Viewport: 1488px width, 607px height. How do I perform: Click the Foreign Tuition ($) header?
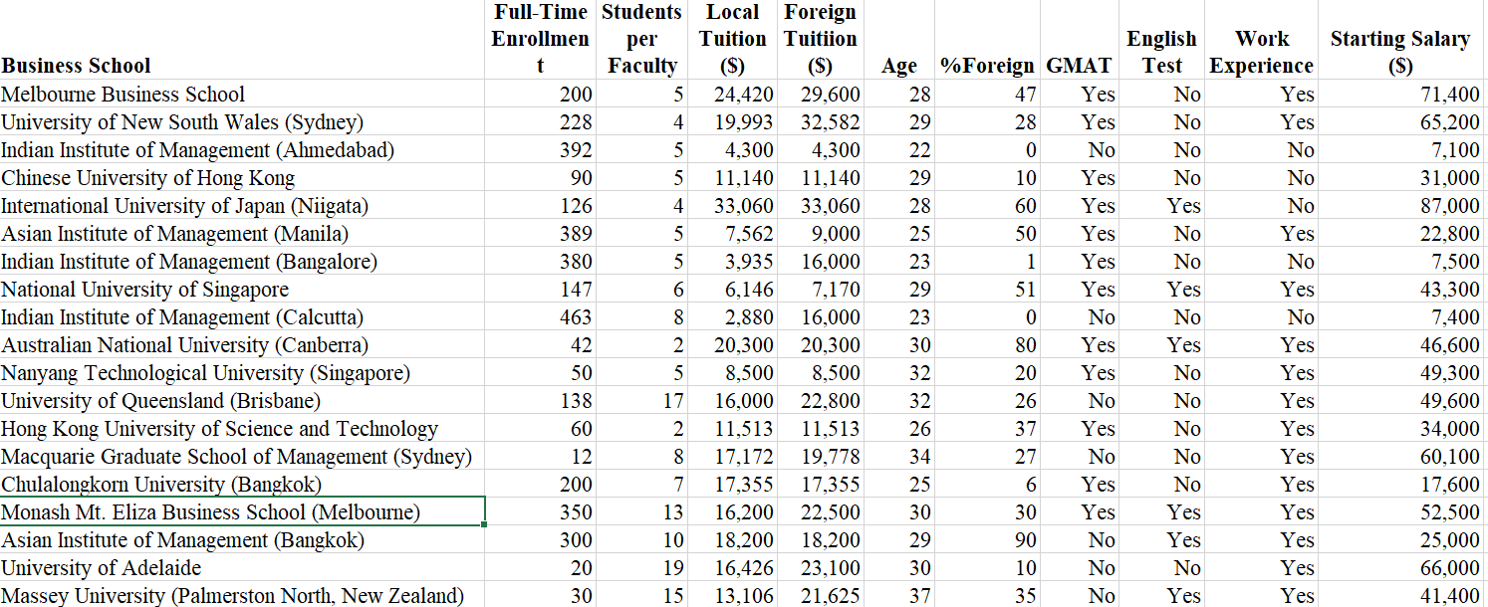point(821,40)
